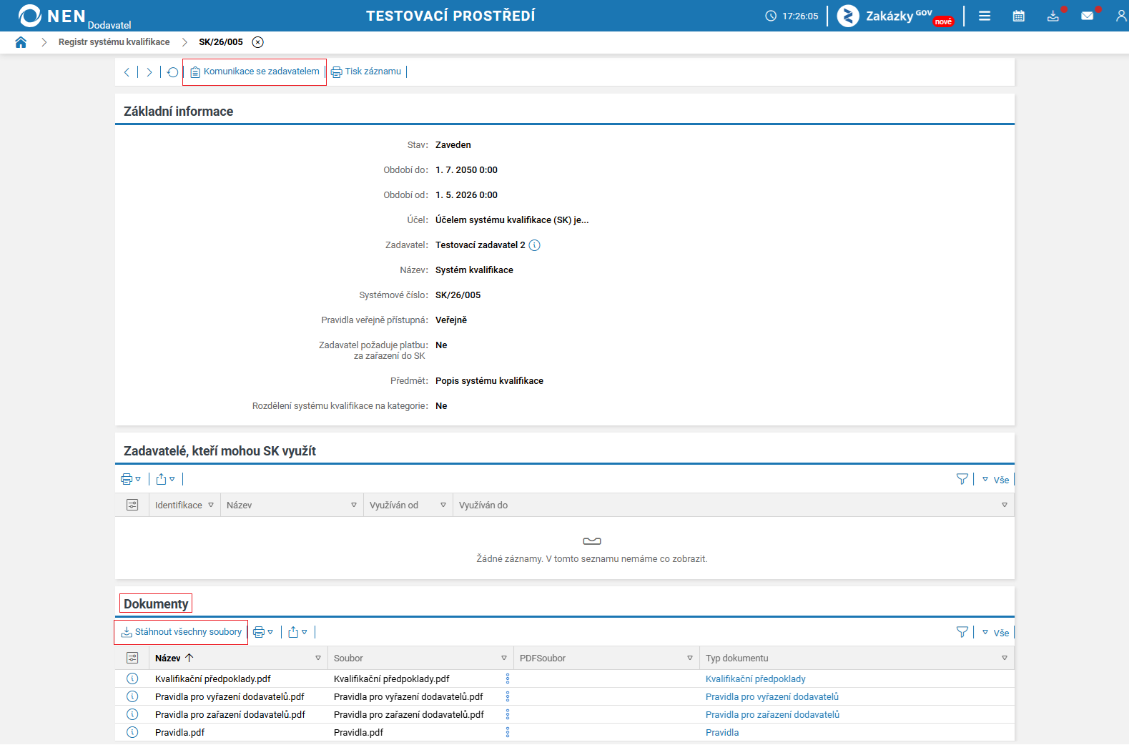Open export dropdown in Dokumenty section
The image size is (1129, 745).
(x=297, y=632)
